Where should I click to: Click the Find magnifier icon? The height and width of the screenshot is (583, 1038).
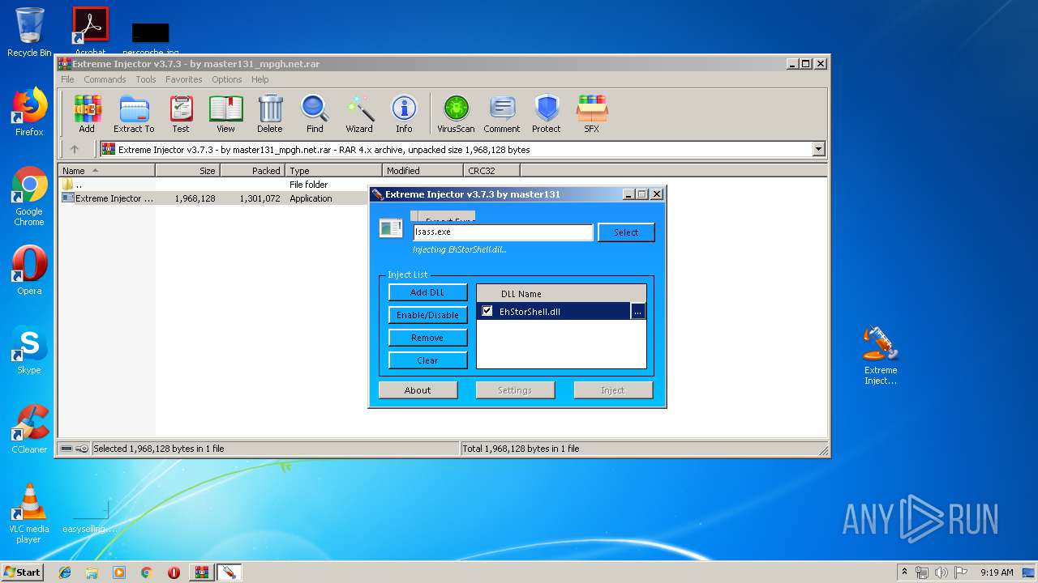pyautogui.click(x=315, y=113)
